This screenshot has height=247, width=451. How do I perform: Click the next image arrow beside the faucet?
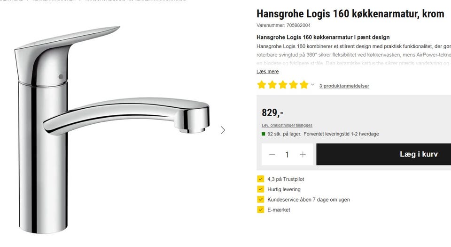223,130
